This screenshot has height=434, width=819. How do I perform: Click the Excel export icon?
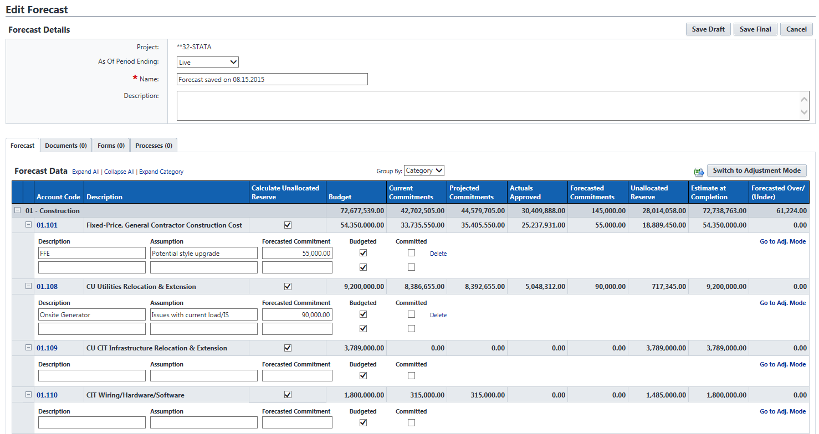point(699,172)
